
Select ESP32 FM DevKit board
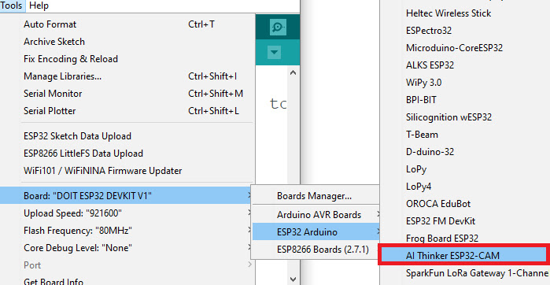tap(465, 221)
